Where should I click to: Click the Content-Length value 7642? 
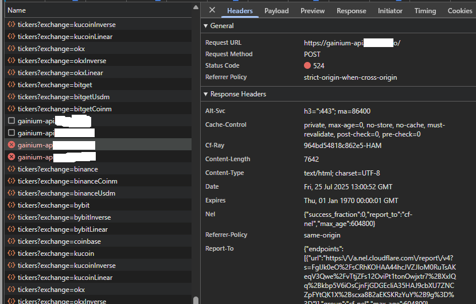pos(311,159)
